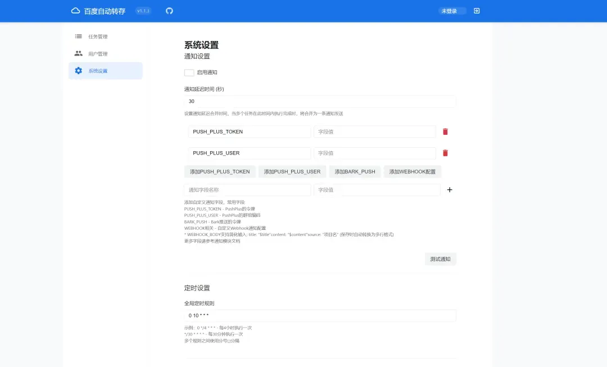The width and height of the screenshot is (607, 367).
Task: Open 任务管理 in the sidebar
Action: (x=98, y=37)
